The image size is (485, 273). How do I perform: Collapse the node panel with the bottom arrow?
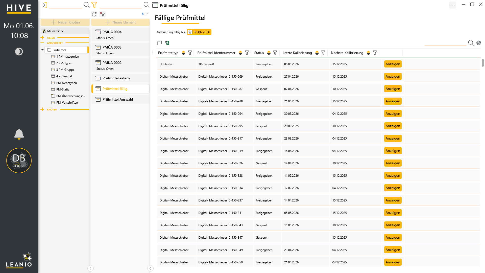pos(90,268)
